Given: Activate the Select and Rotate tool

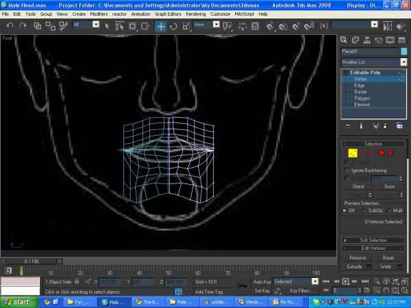Looking at the screenshot, I should pyautogui.click(x=173, y=26).
